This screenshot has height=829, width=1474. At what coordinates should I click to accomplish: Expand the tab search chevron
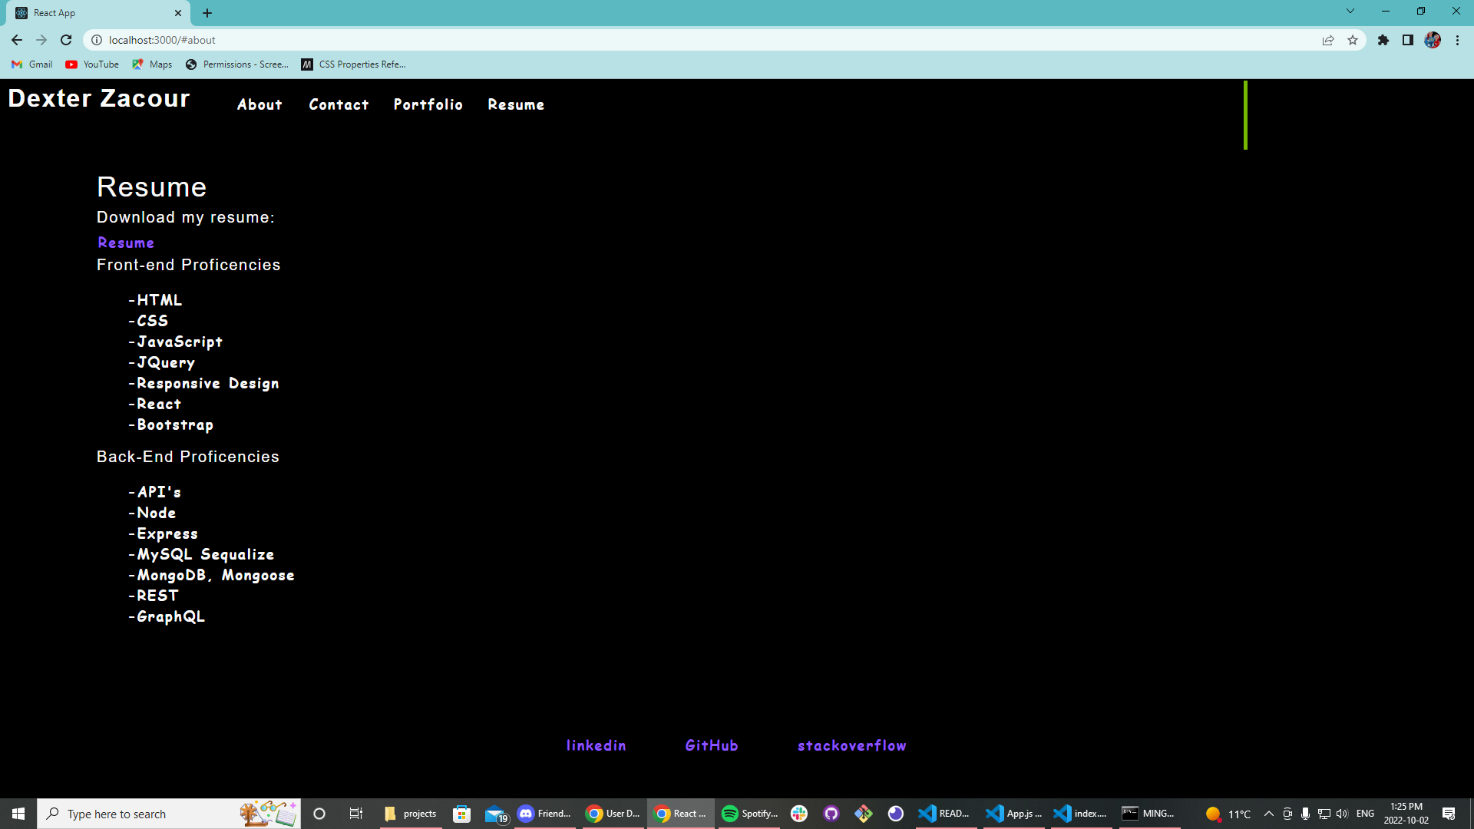(x=1350, y=12)
